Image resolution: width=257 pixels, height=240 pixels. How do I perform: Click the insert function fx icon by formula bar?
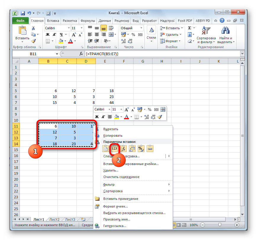(x=81, y=54)
